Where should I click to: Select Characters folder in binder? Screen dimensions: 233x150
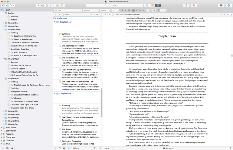10,137
